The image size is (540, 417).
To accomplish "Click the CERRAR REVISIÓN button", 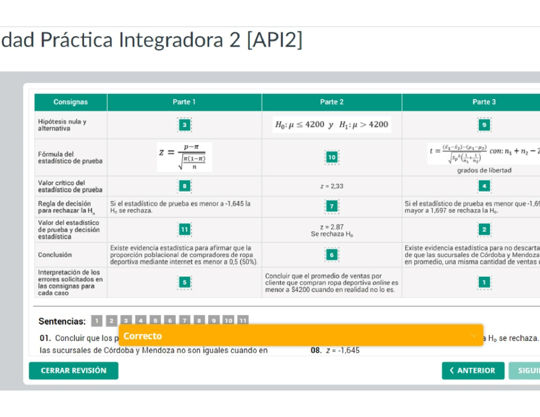I will 73,370.
